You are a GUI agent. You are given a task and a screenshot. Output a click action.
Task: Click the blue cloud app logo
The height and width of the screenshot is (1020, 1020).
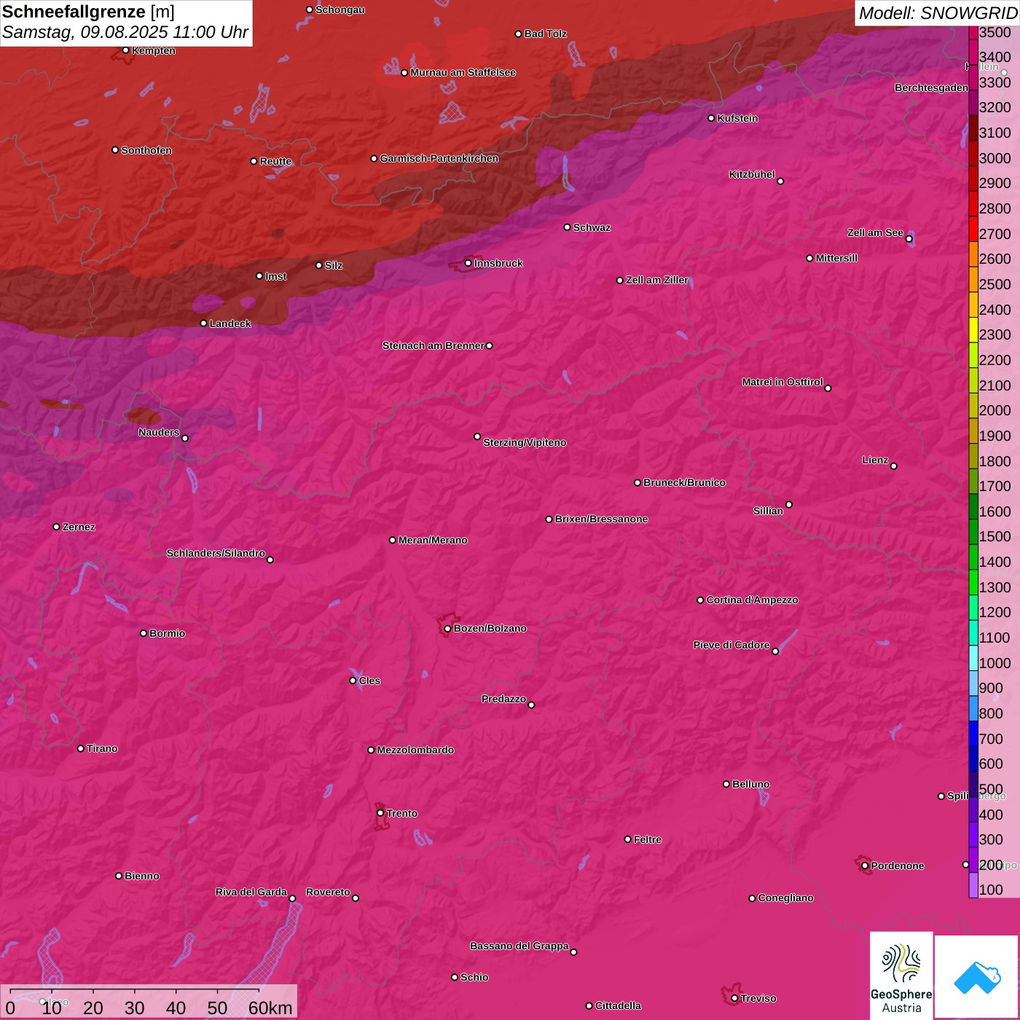pos(976,977)
